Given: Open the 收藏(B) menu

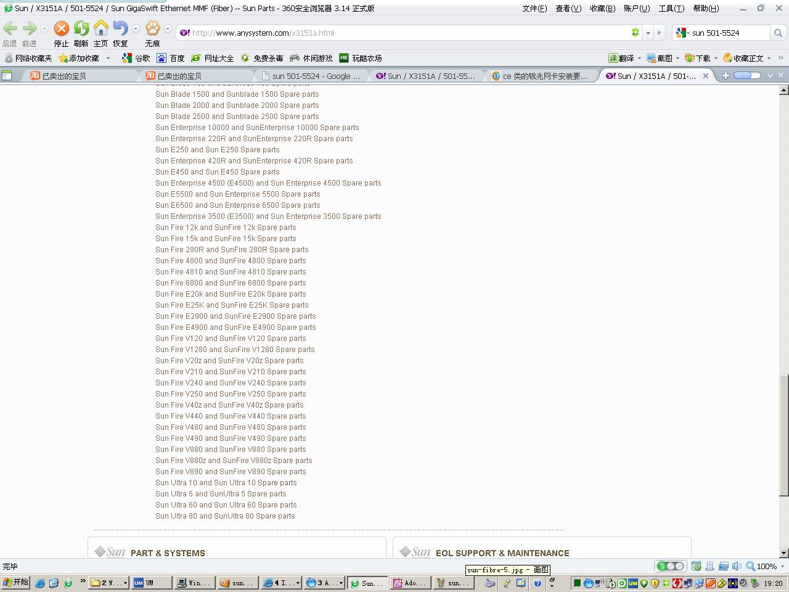Looking at the screenshot, I should [x=602, y=8].
